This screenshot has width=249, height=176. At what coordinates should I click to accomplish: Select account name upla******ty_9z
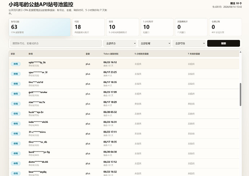tap(37, 62)
